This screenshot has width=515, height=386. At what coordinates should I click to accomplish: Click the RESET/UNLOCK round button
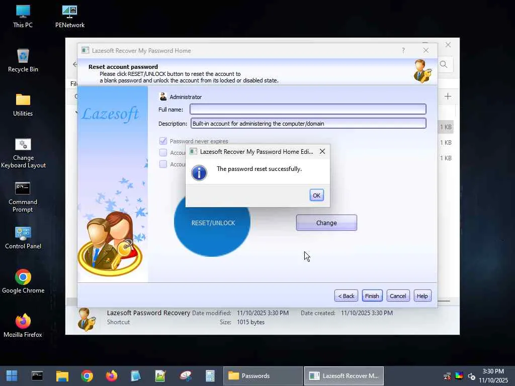pos(213,223)
